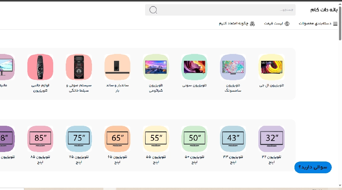Image resolution: width=342 pixels, height=190 pixels.
Task: Choose the 50 inch TV icon
Action: pos(194,139)
